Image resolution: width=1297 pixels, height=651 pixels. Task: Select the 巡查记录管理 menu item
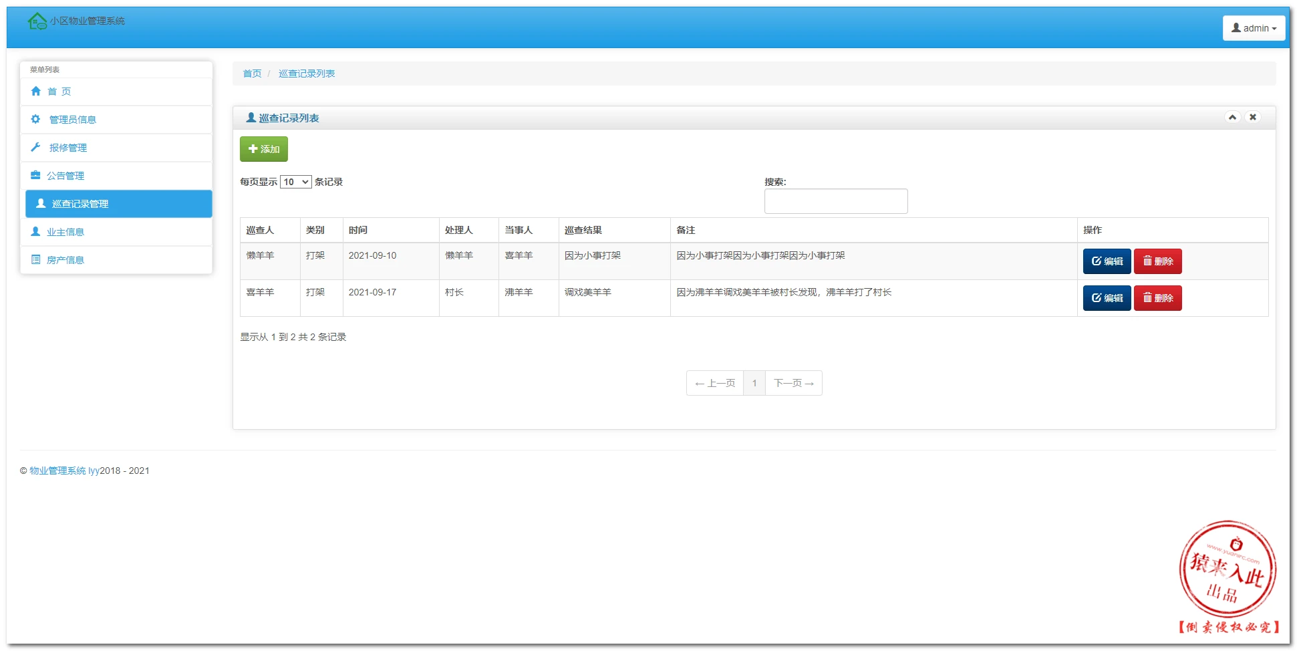(119, 204)
